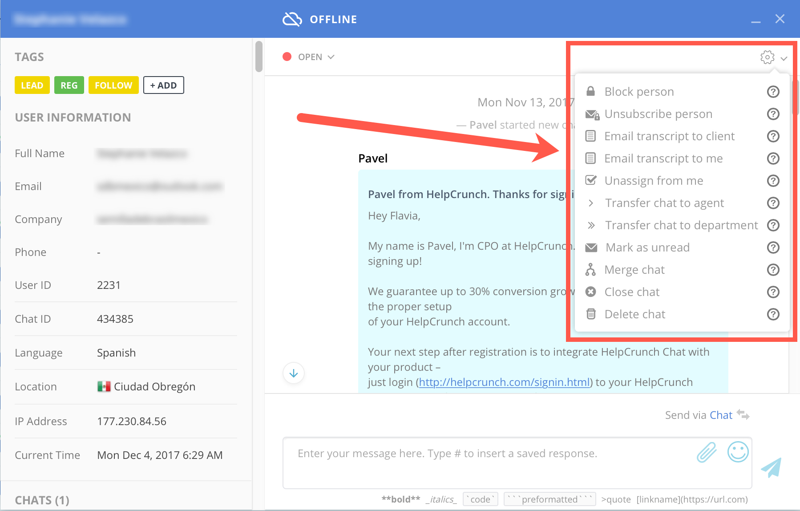Screen dimensions: 800x511
Task: Send message with paper plane icon
Action: (x=772, y=467)
